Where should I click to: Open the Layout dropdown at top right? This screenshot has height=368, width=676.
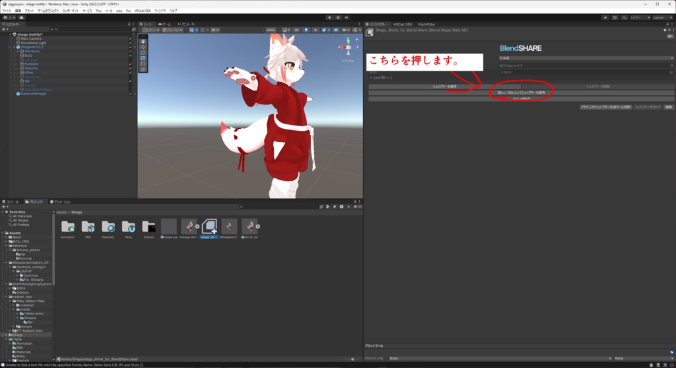click(663, 18)
